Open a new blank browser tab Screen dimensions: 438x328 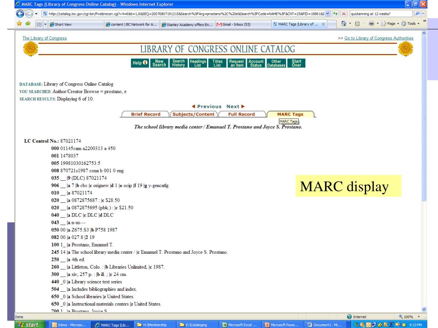point(331,24)
